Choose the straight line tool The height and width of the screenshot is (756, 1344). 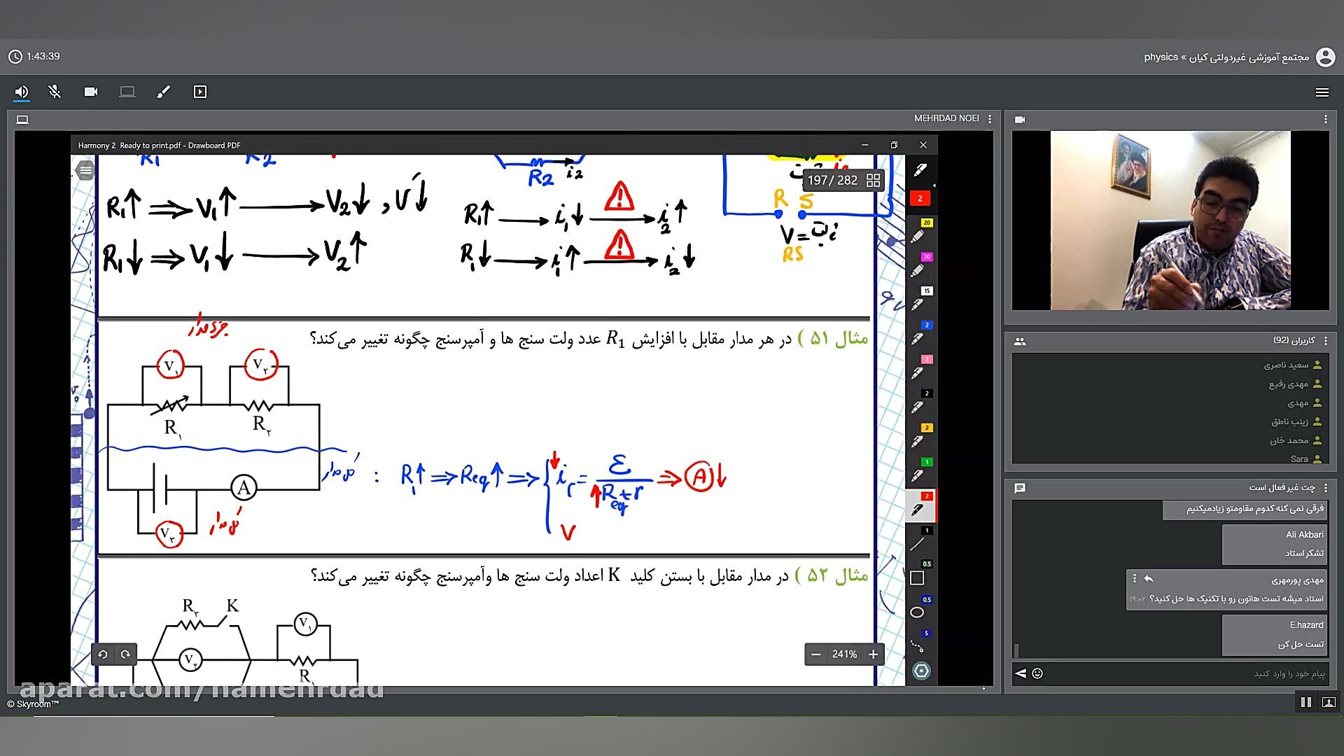(918, 542)
